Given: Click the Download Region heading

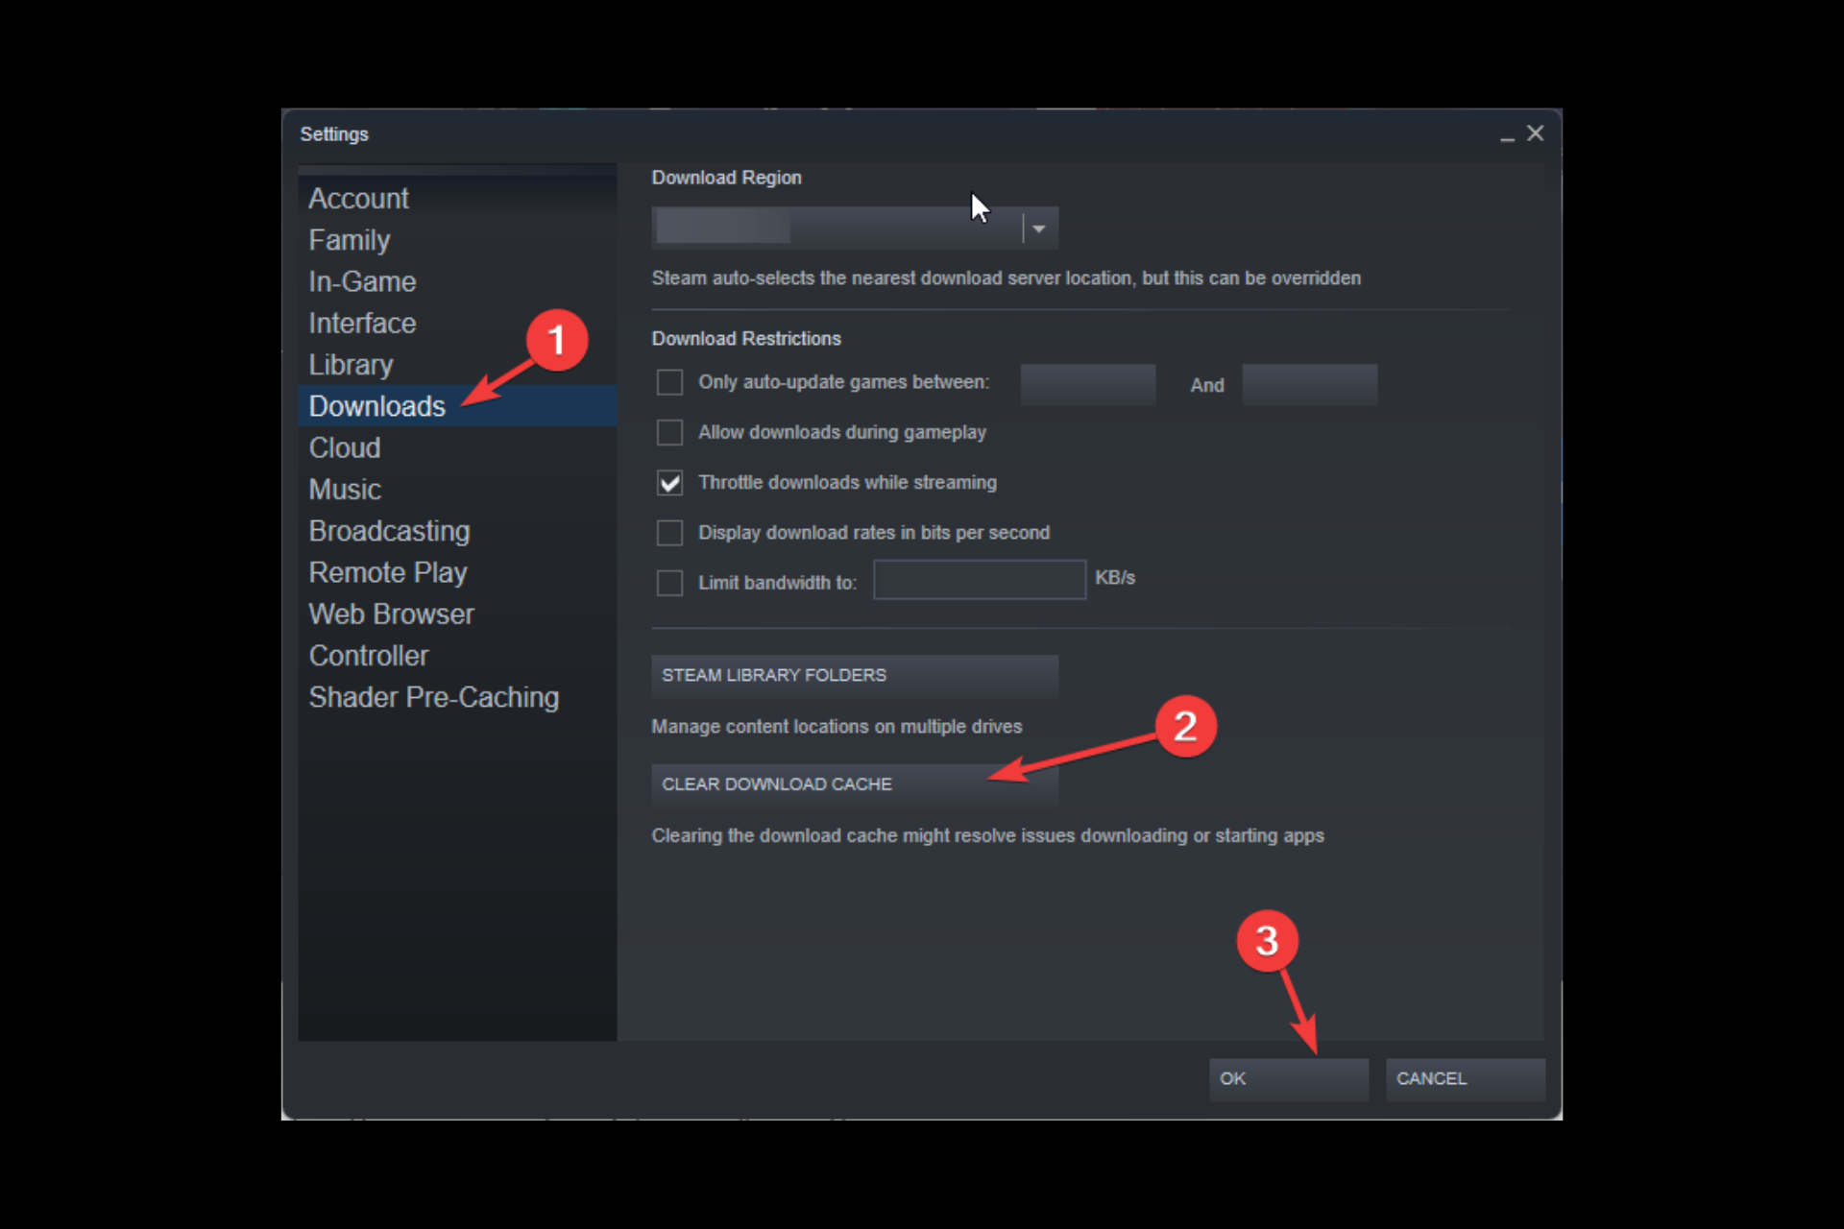Looking at the screenshot, I should pos(726,178).
